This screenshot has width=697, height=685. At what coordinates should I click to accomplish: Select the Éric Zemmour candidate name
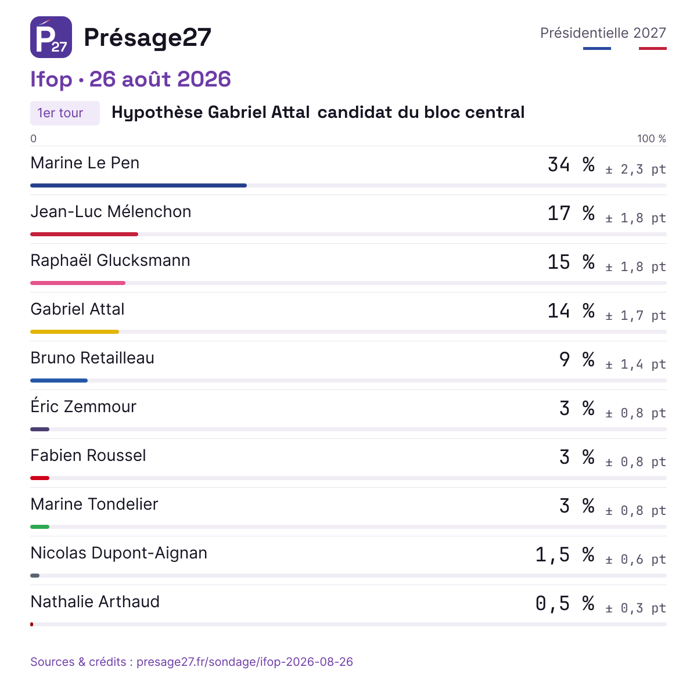click(x=83, y=406)
